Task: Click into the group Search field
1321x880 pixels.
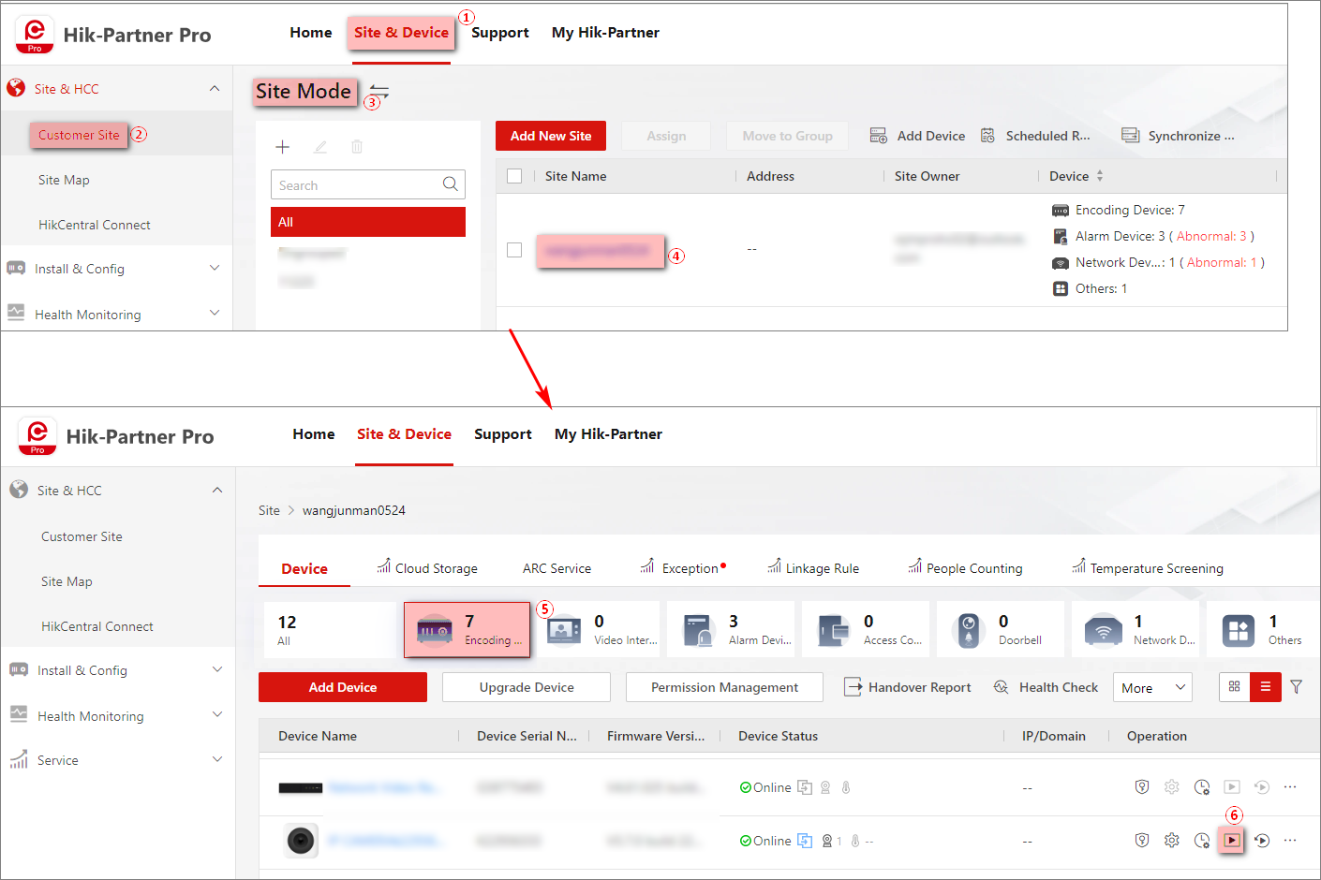Action: [x=368, y=184]
